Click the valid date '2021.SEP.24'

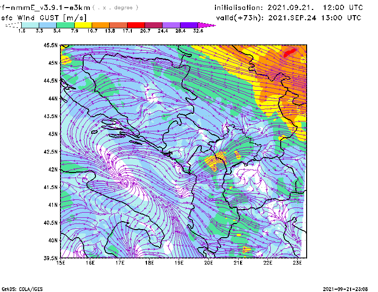point(292,18)
